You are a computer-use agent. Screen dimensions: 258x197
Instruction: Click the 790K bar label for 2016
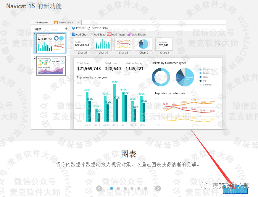[x=115, y=82]
